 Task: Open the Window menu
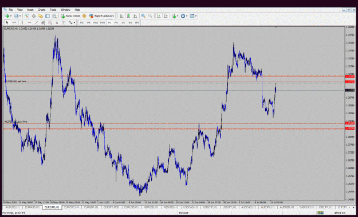pyautogui.click(x=65, y=10)
